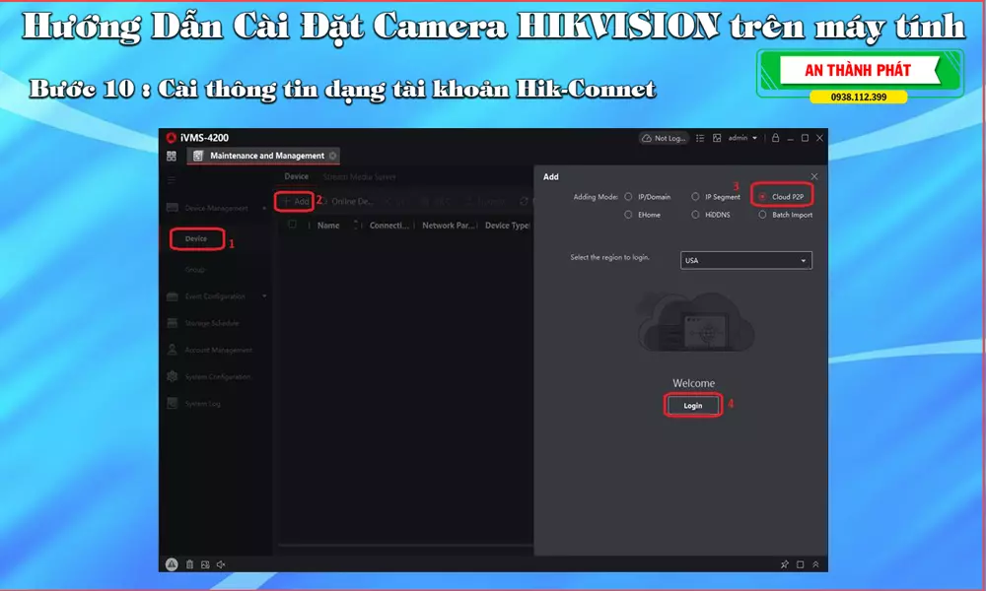Collapse the Device Management section arrow
Screen dimensions: 986x591
coord(264,208)
